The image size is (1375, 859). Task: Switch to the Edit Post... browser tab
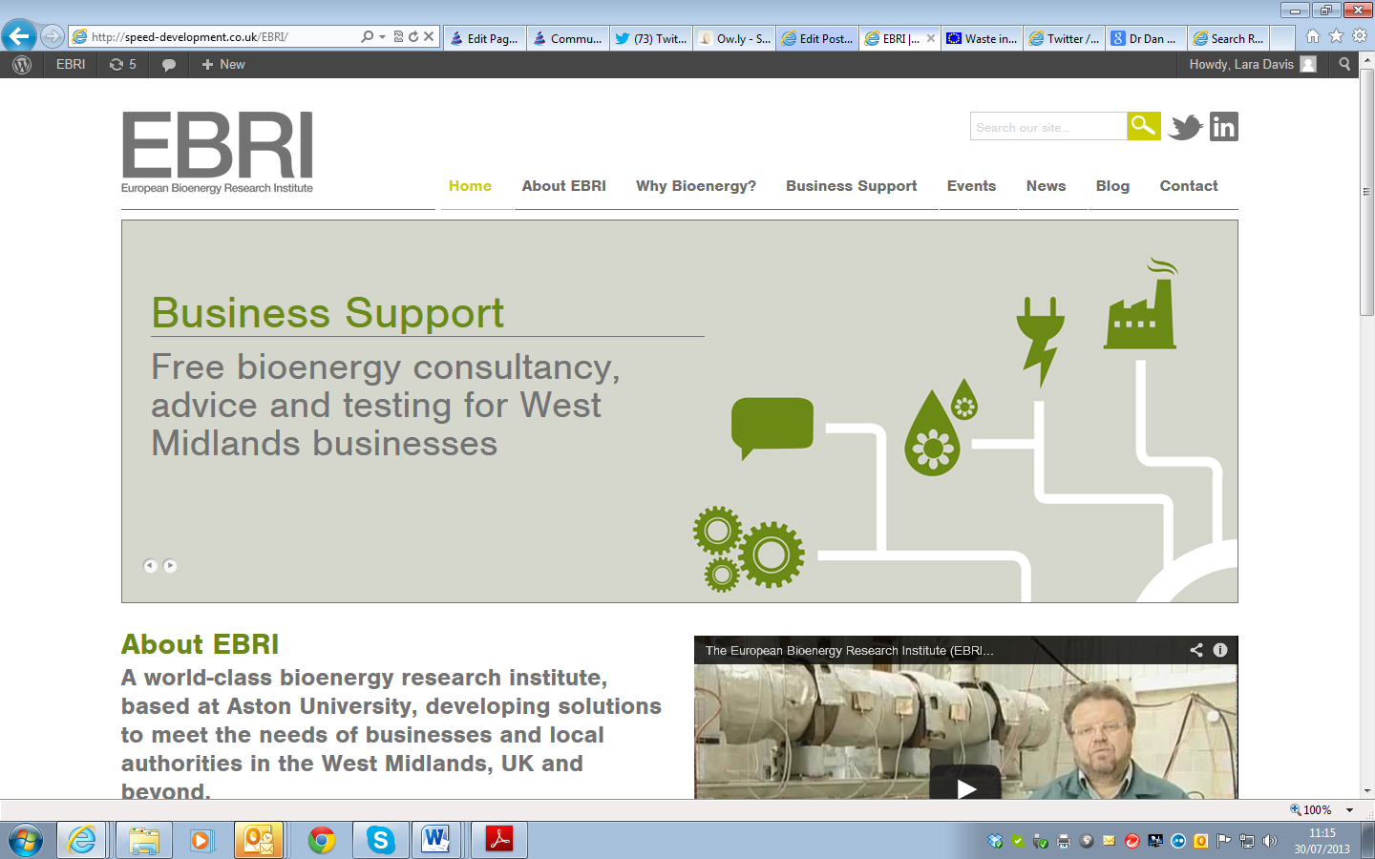816,38
